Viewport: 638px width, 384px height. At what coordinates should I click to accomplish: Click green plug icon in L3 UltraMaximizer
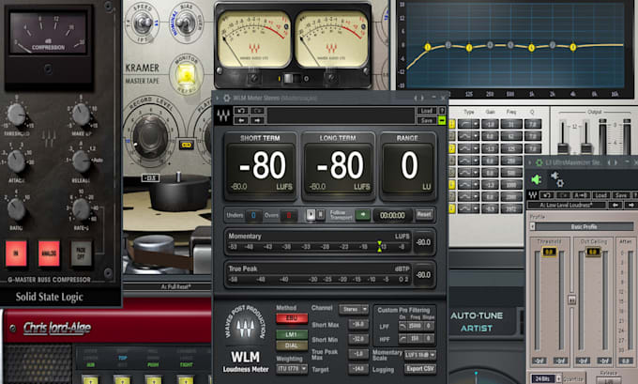[x=537, y=179]
